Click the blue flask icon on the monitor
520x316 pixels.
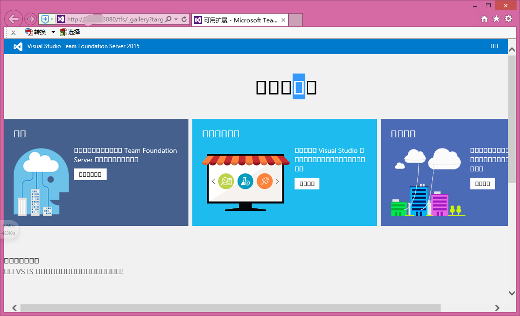coord(245,182)
